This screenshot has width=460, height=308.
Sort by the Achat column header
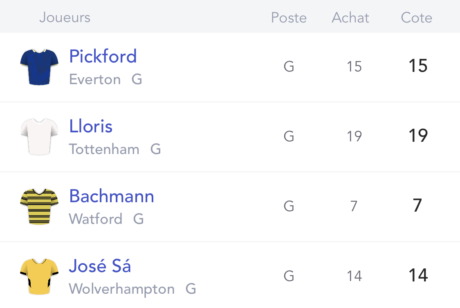tap(350, 18)
